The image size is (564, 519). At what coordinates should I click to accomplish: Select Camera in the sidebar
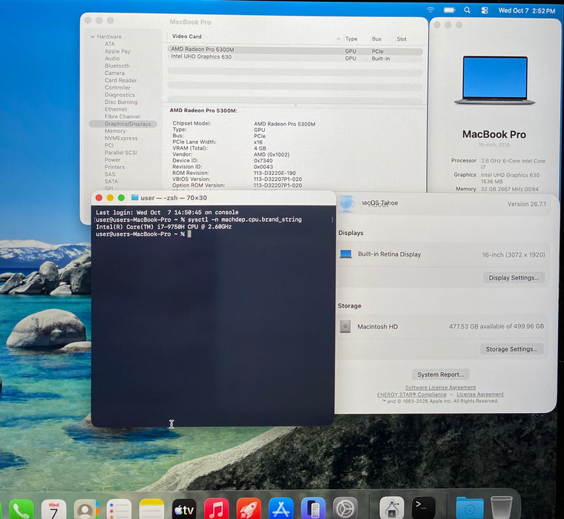pyautogui.click(x=115, y=73)
